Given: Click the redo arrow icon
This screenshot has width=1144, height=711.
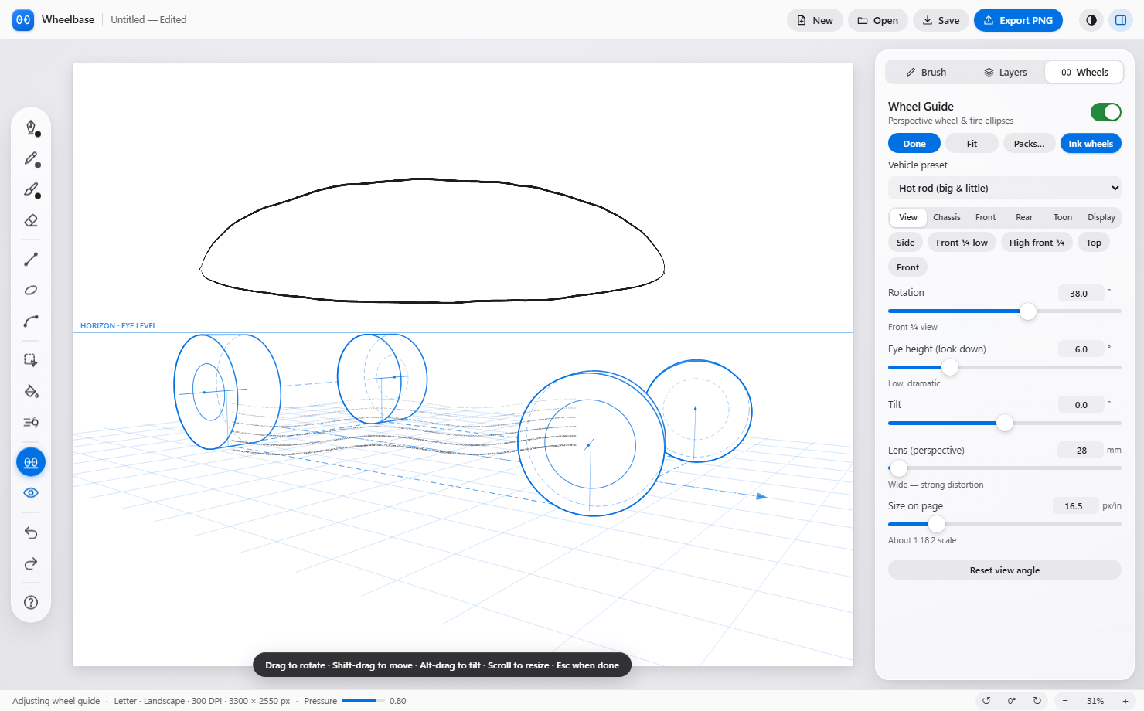Looking at the screenshot, I should click(x=31, y=563).
